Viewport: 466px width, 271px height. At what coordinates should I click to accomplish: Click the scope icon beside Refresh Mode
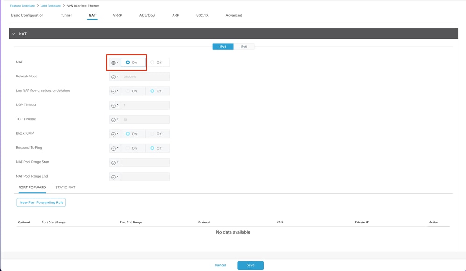click(x=114, y=76)
